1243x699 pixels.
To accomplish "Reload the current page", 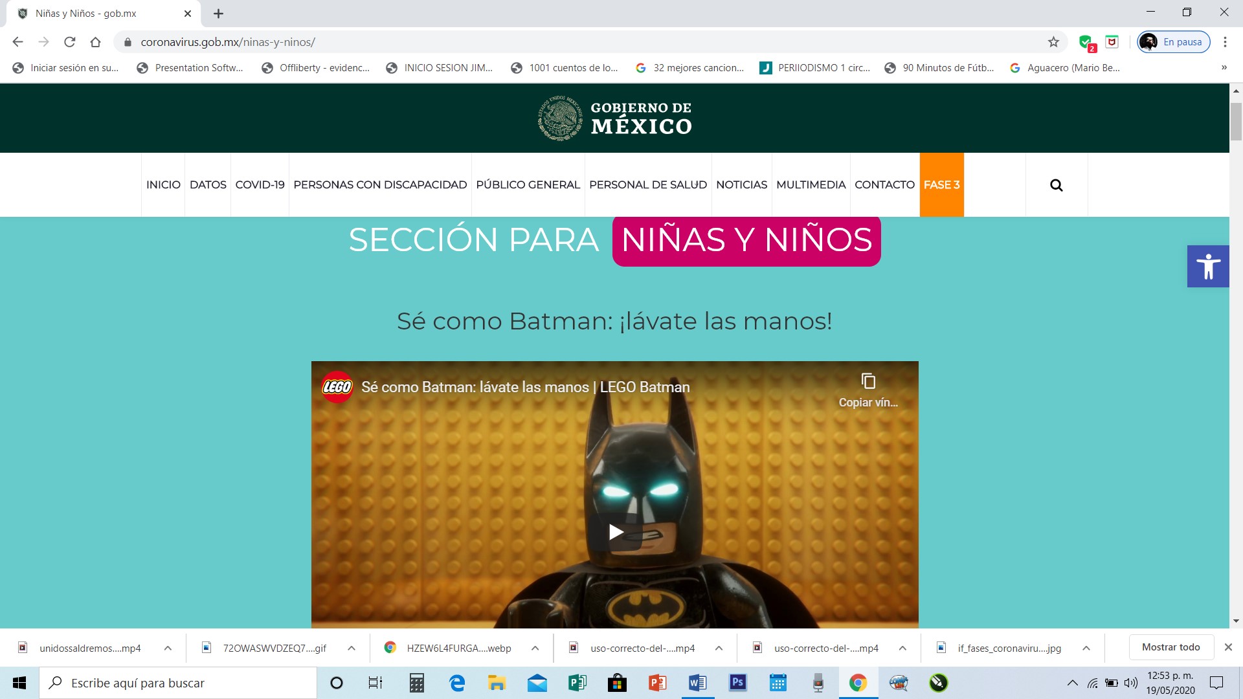I will pyautogui.click(x=69, y=42).
